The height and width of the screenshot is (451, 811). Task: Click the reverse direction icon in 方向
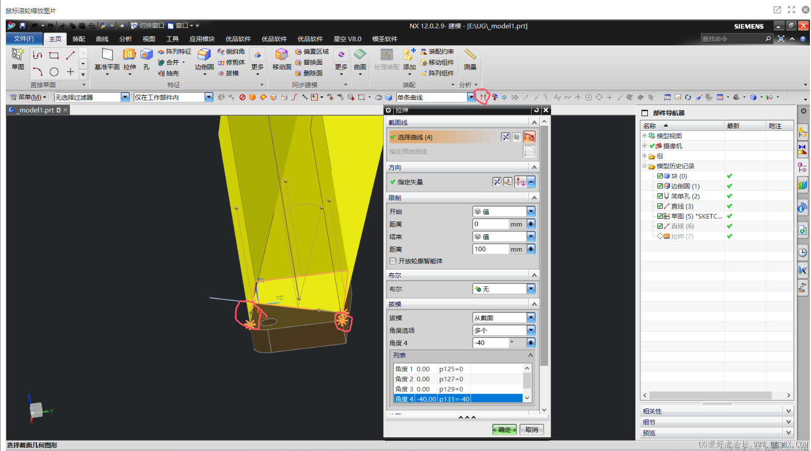pyautogui.click(x=497, y=182)
